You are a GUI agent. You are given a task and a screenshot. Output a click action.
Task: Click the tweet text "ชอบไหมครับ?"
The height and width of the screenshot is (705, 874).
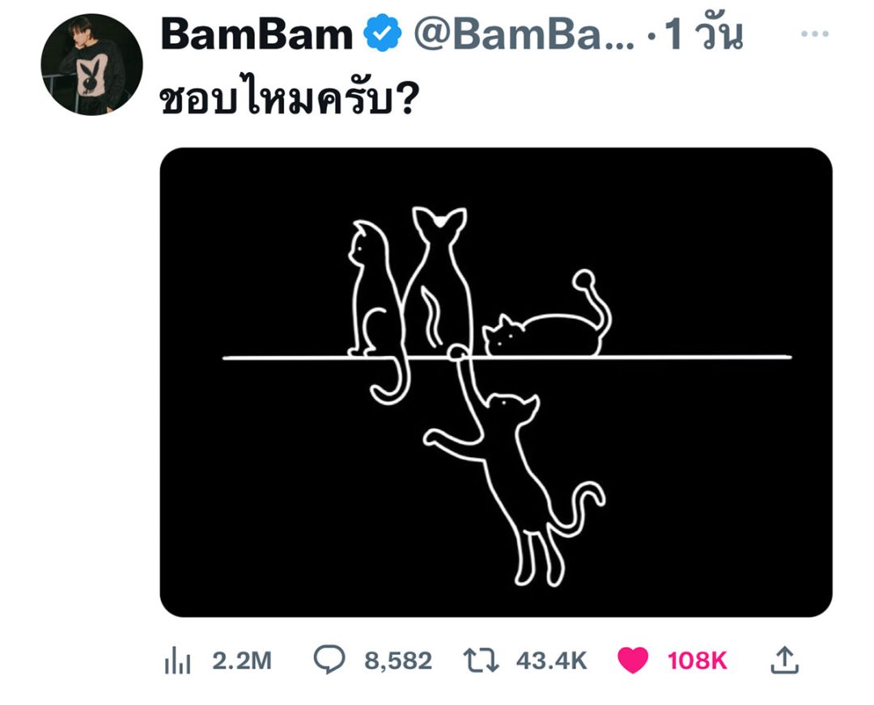288,101
